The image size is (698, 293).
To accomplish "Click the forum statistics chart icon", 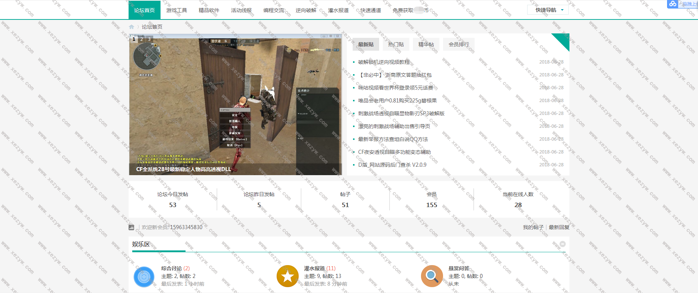I will [132, 227].
